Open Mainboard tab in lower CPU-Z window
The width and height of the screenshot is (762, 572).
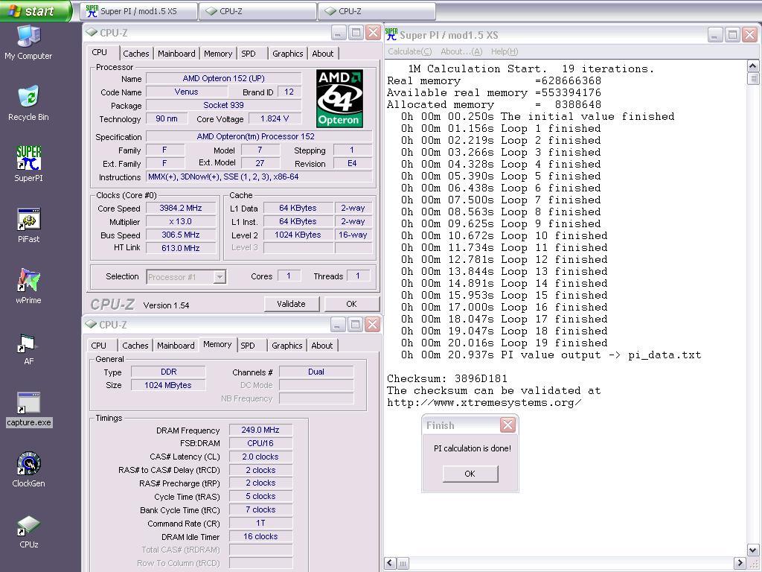(176, 346)
